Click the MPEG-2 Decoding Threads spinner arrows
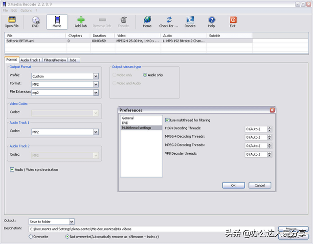This screenshot has height=244, width=313. pos(269,146)
